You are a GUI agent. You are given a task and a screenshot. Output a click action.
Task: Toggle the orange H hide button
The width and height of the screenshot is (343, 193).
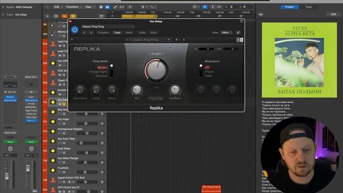[64, 16]
